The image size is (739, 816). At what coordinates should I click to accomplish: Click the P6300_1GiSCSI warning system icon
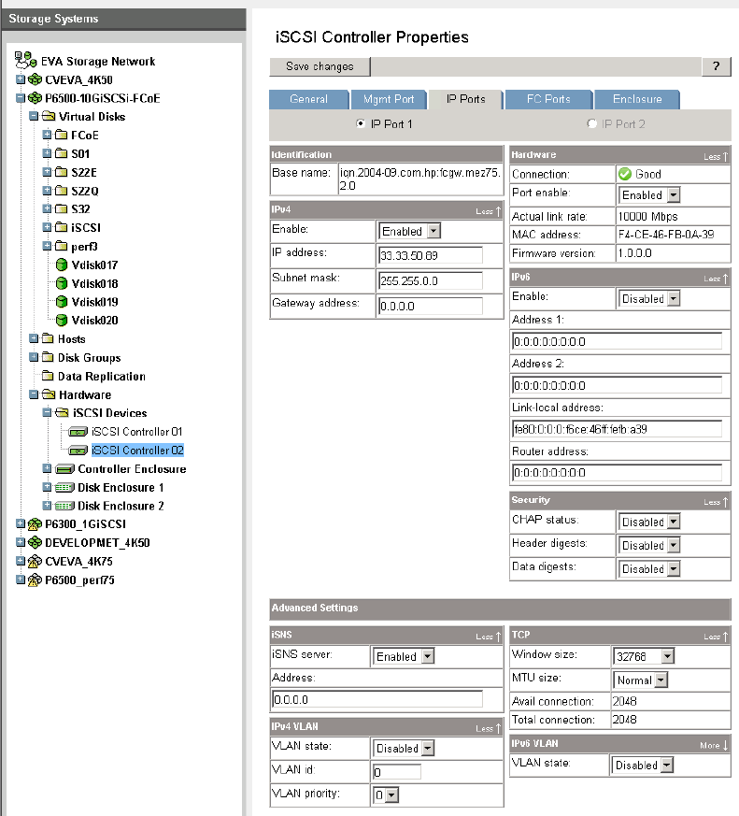pyautogui.click(x=35, y=524)
